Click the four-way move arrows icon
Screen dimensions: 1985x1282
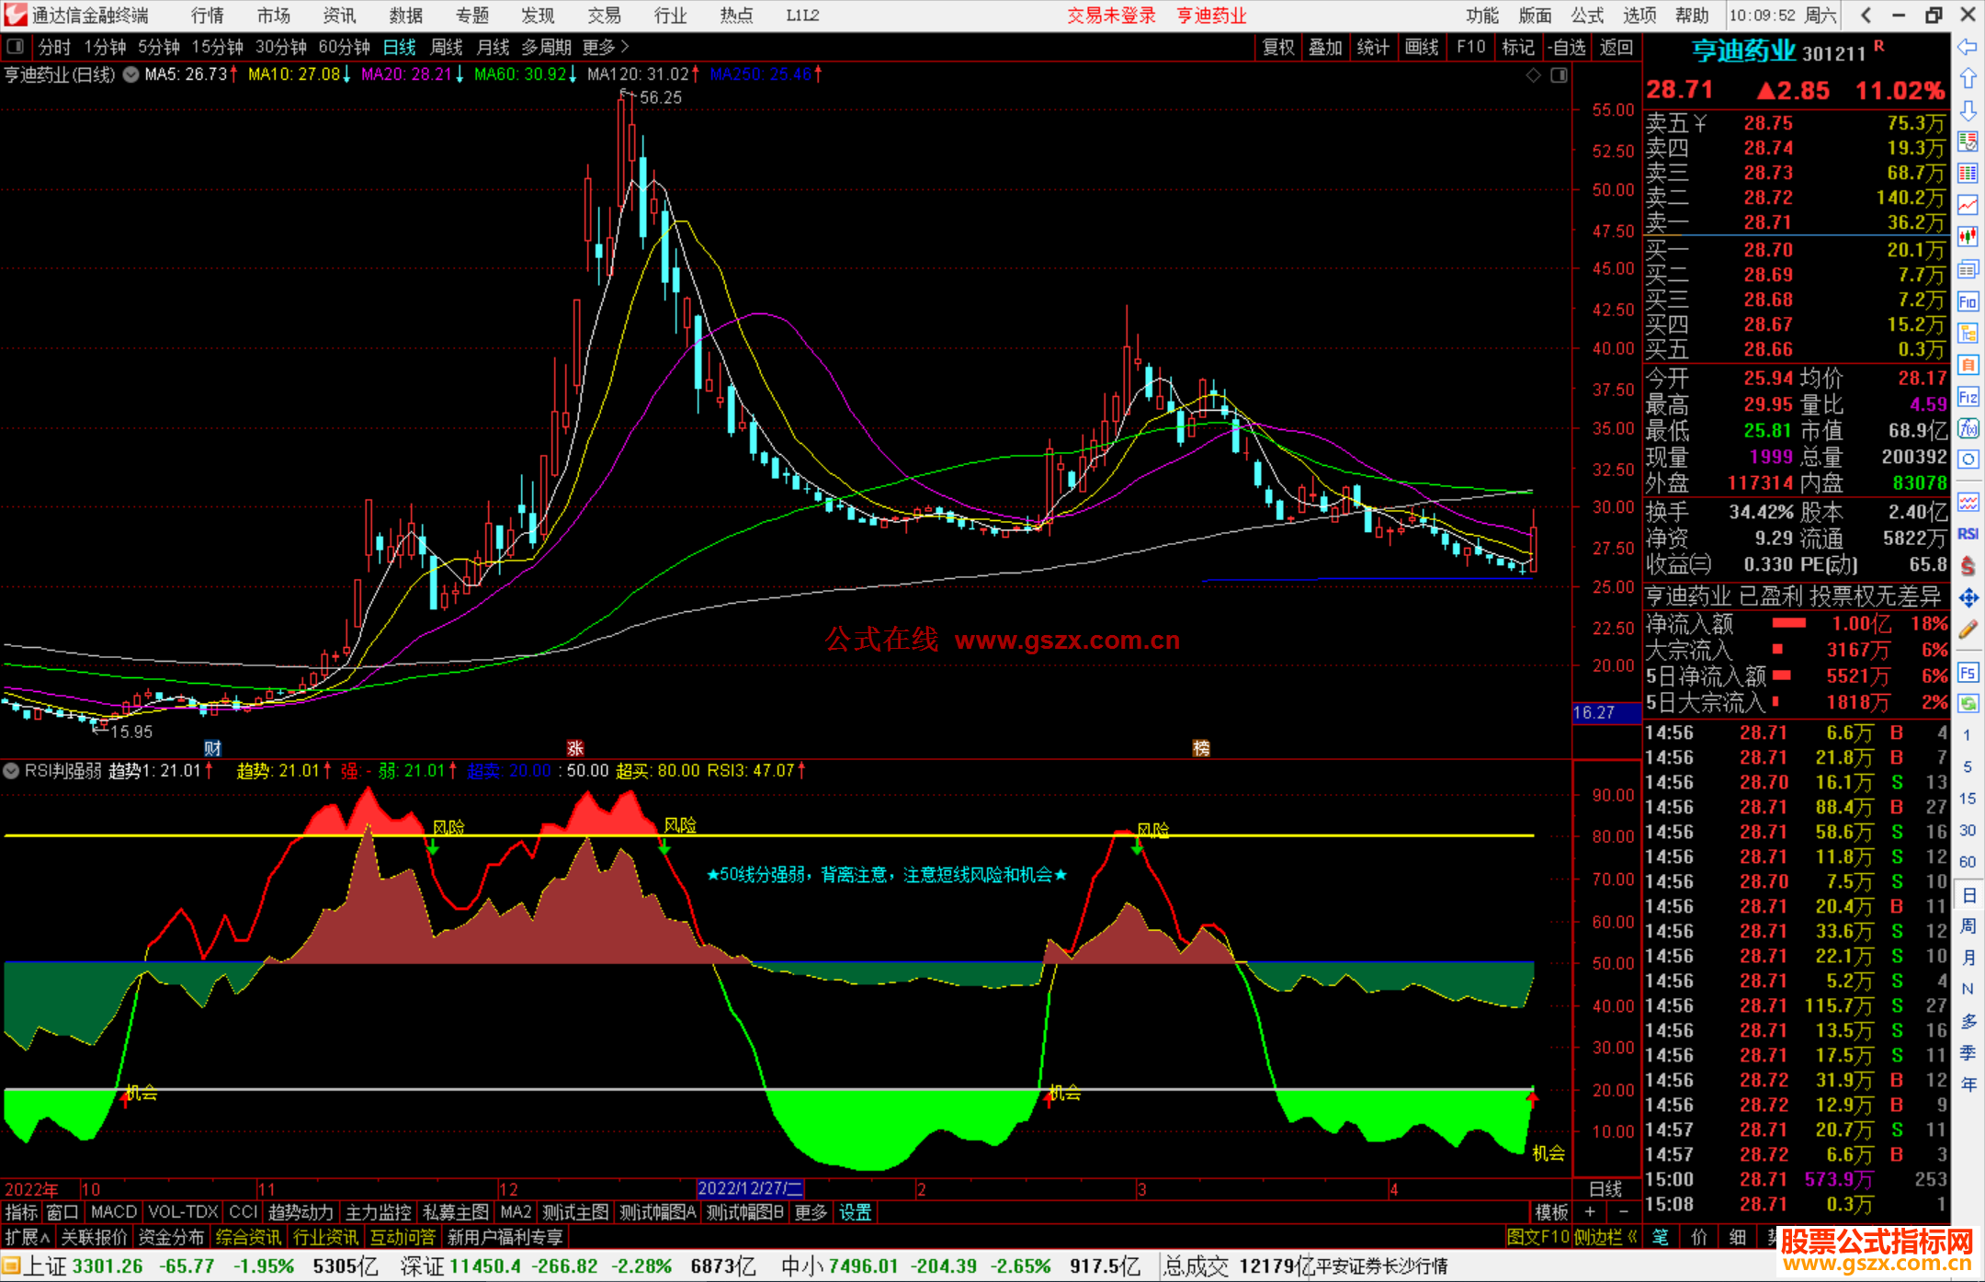click(x=1968, y=598)
